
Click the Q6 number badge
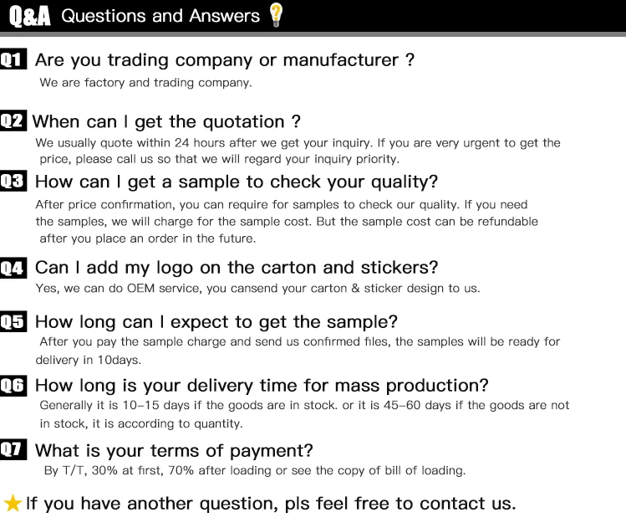pyautogui.click(x=13, y=385)
